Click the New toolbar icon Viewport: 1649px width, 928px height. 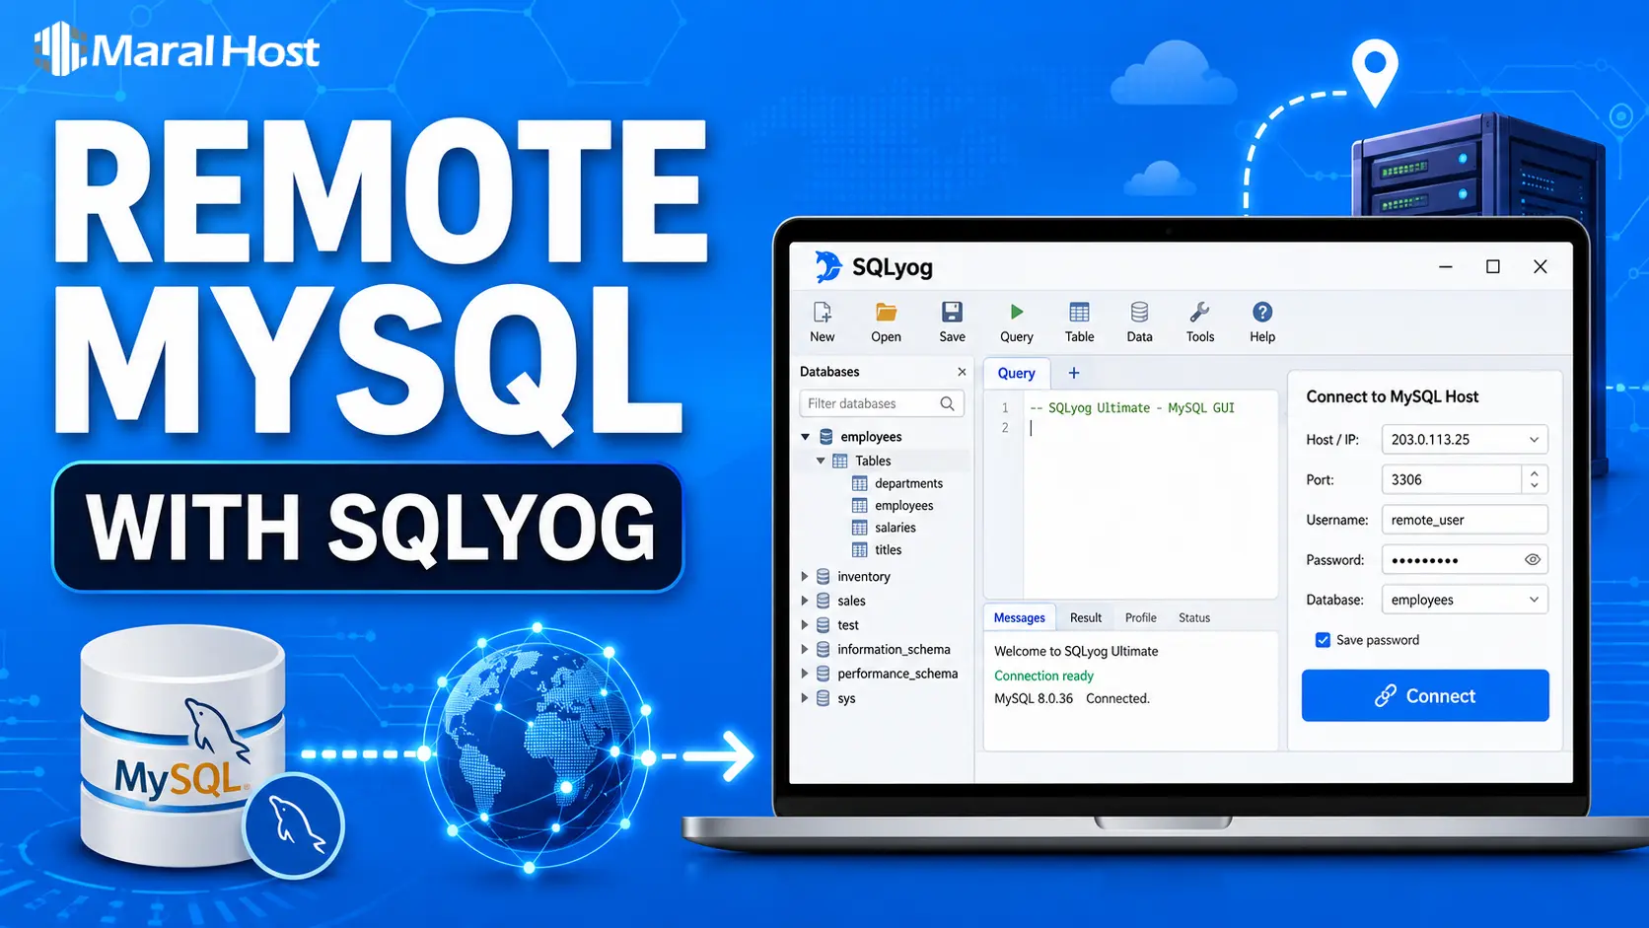822,313
